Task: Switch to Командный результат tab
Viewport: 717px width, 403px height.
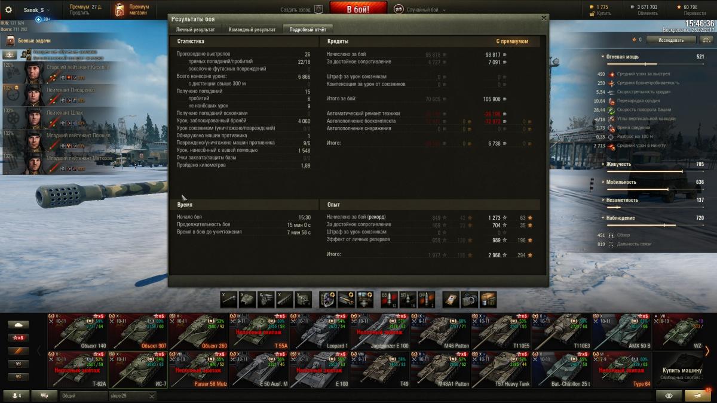Action: pyautogui.click(x=252, y=29)
